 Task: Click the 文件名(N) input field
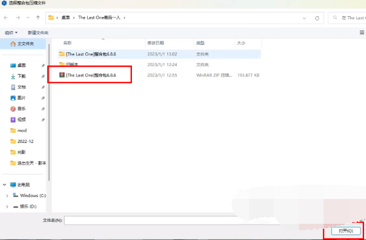pos(172,220)
